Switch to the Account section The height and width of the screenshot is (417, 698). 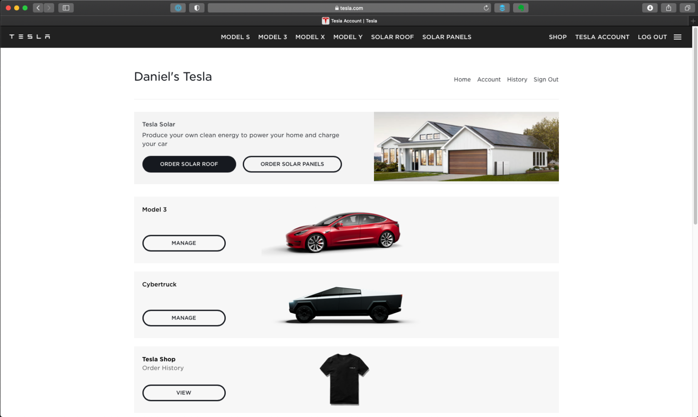coord(489,79)
